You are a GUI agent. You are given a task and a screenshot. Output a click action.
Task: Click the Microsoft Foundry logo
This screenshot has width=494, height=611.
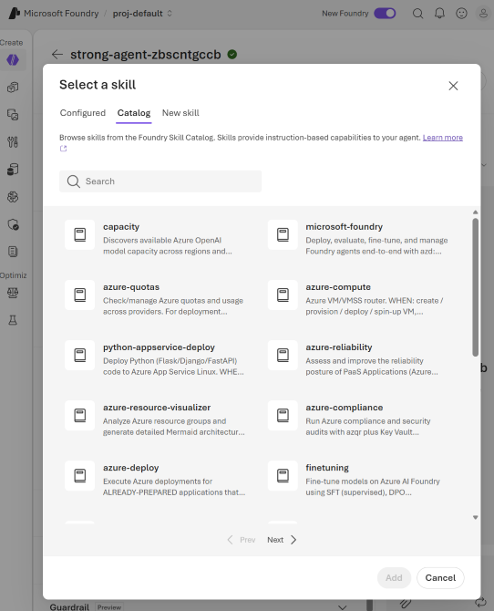click(14, 14)
